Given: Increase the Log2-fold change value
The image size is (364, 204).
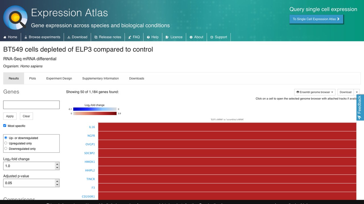Looking at the screenshot, I should [x=57, y=164].
